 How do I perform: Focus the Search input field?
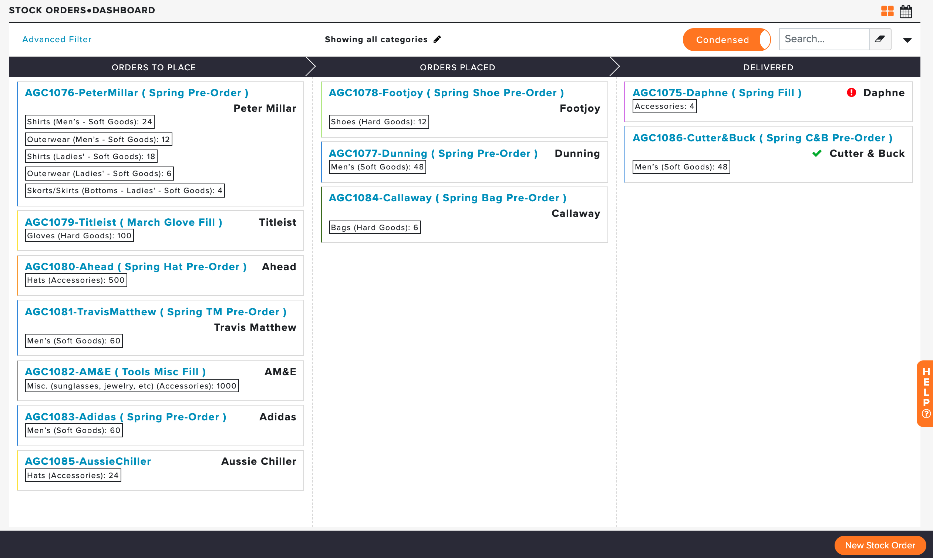point(824,39)
